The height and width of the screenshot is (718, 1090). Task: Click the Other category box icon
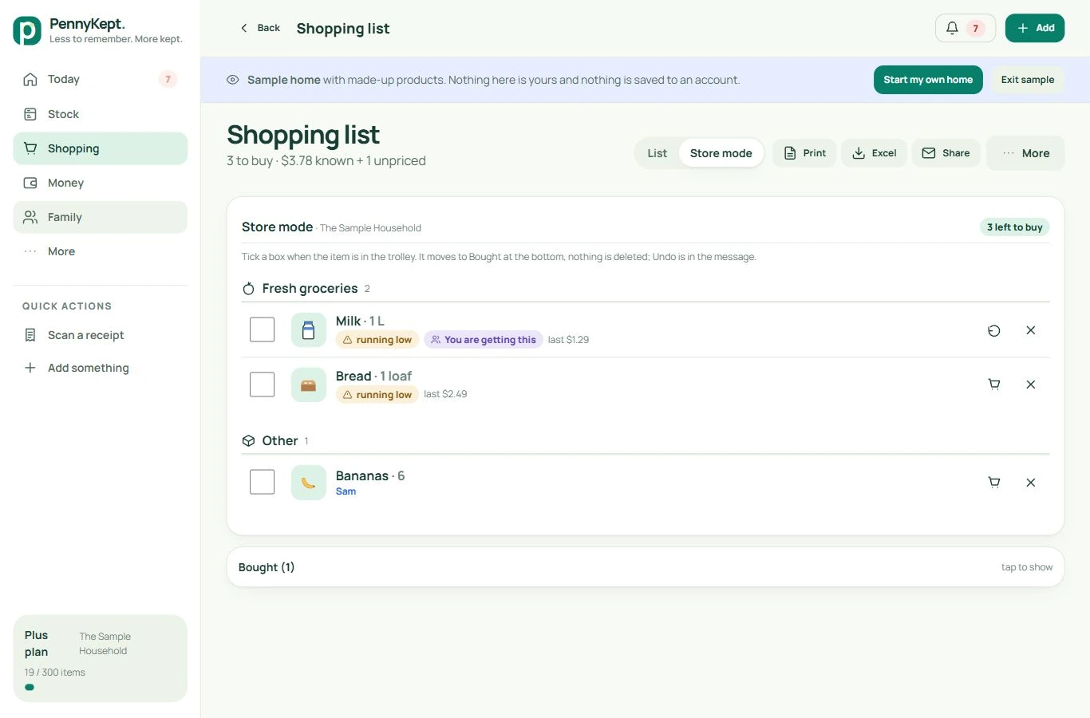pos(249,441)
